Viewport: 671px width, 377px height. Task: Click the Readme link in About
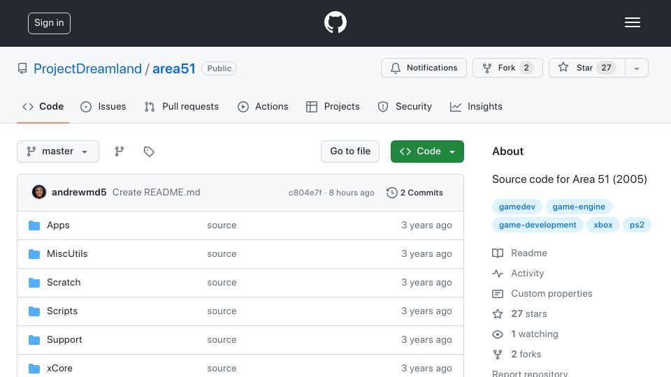(x=529, y=253)
